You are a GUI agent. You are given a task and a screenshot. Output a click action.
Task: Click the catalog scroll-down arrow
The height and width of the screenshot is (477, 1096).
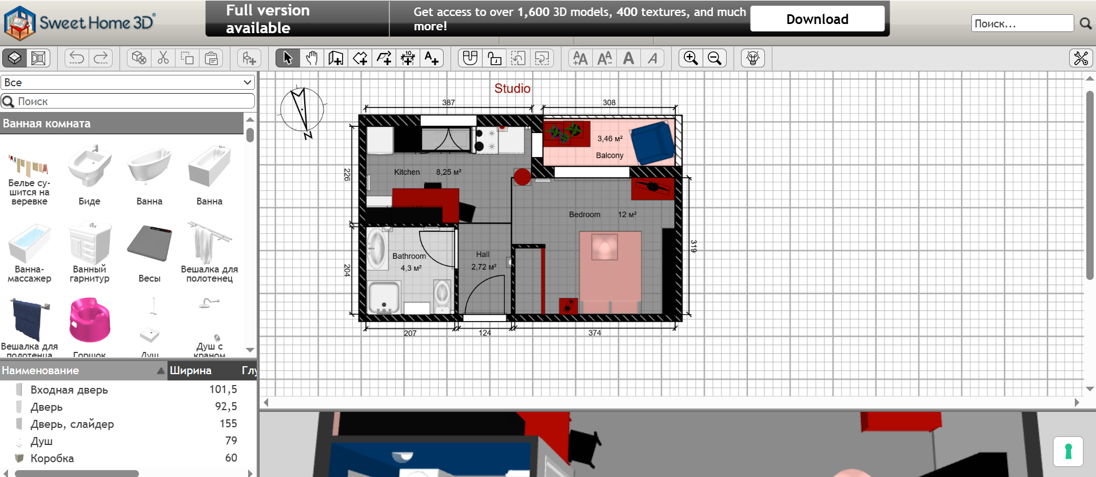pyautogui.click(x=250, y=350)
